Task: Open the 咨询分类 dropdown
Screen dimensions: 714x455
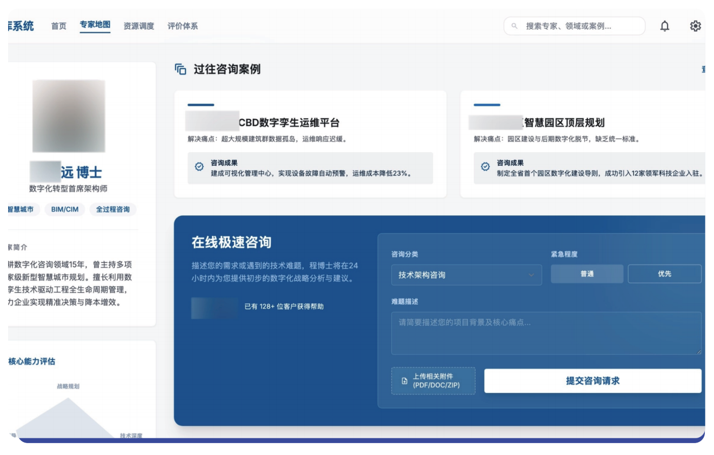Action: pos(466,275)
